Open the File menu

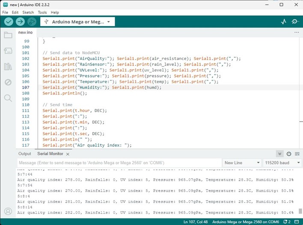[5, 12]
